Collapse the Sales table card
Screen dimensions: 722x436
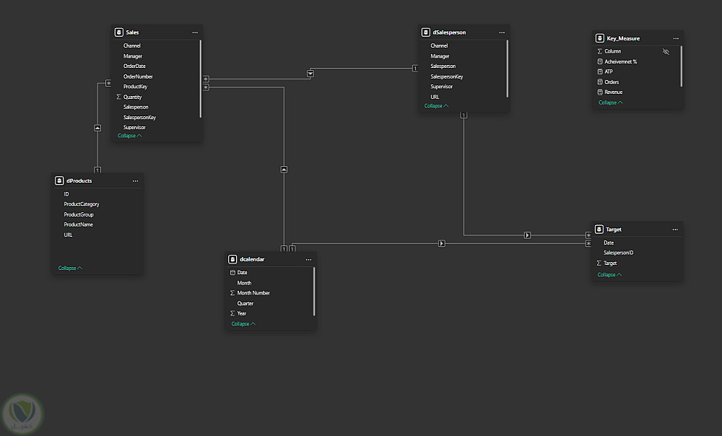(129, 136)
